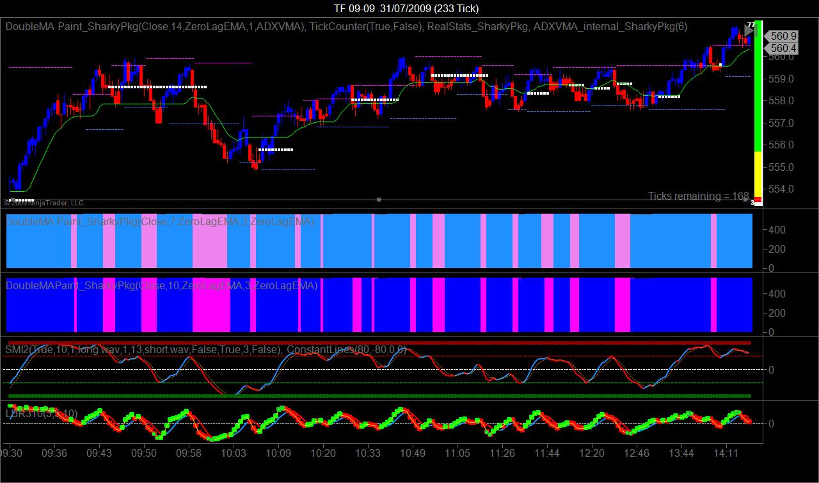Click the 10:49 time axis label
Viewport: 819px width, 483px height.
point(412,453)
